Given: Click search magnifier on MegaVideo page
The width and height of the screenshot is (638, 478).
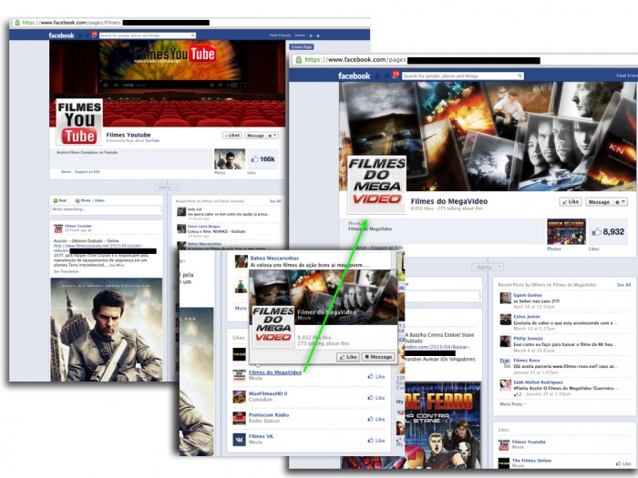Looking at the screenshot, I should pyautogui.click(x=520, y=76).
